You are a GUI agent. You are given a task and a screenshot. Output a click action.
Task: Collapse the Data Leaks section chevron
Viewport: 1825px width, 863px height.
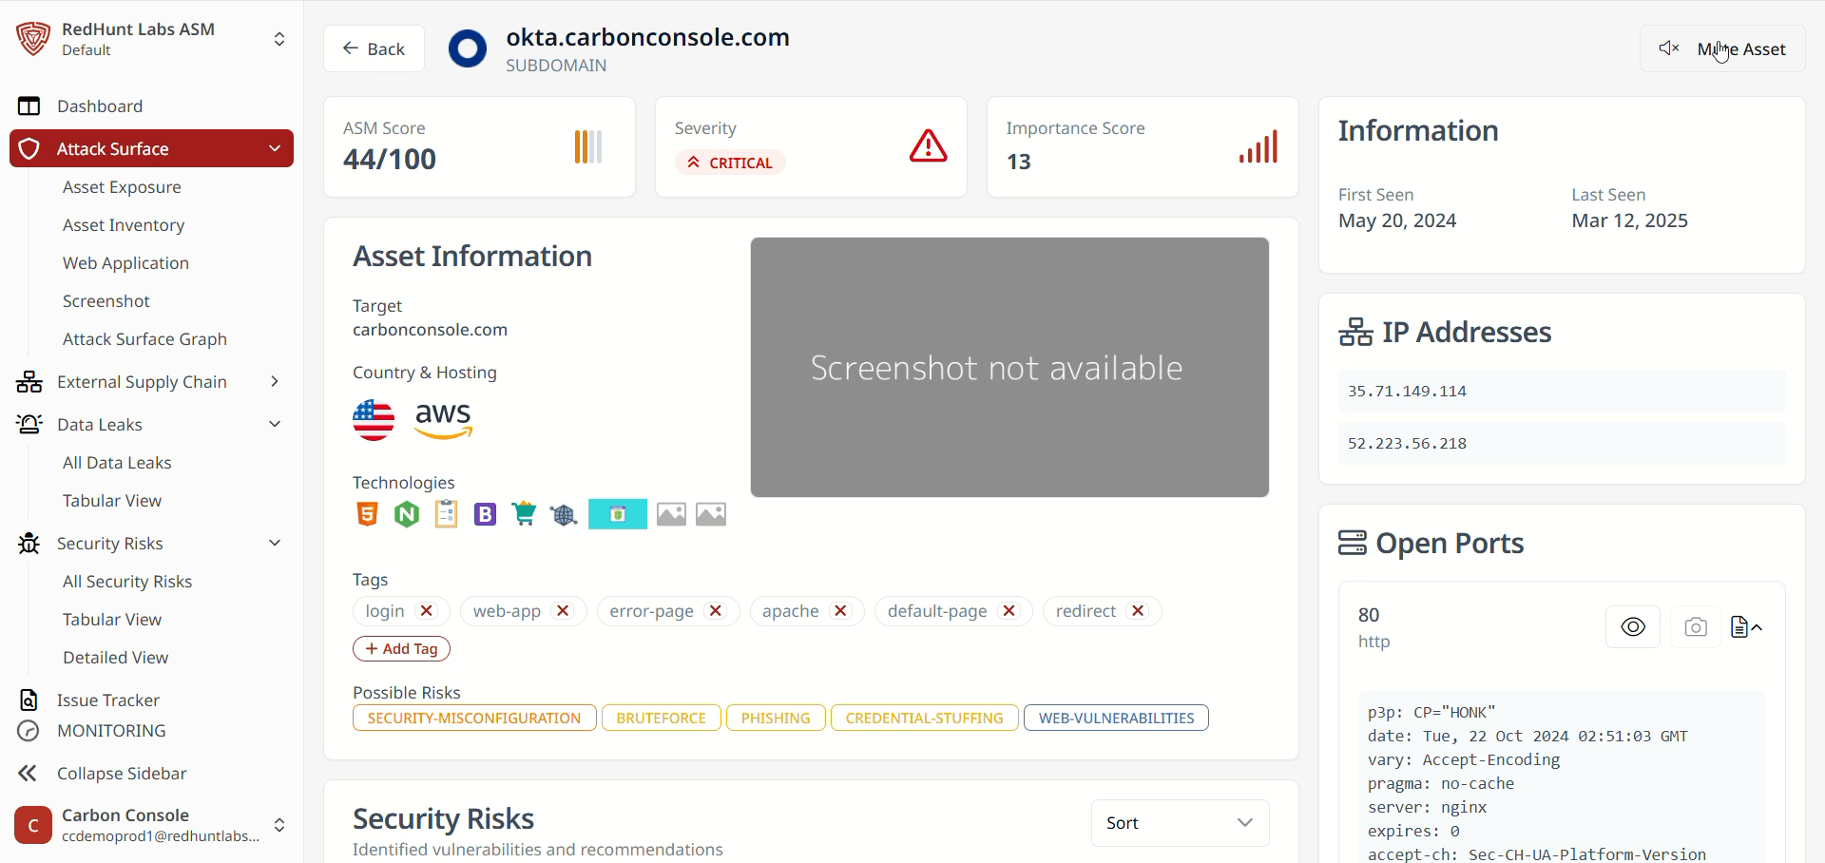pyautogui.click(x=275, y=424)
